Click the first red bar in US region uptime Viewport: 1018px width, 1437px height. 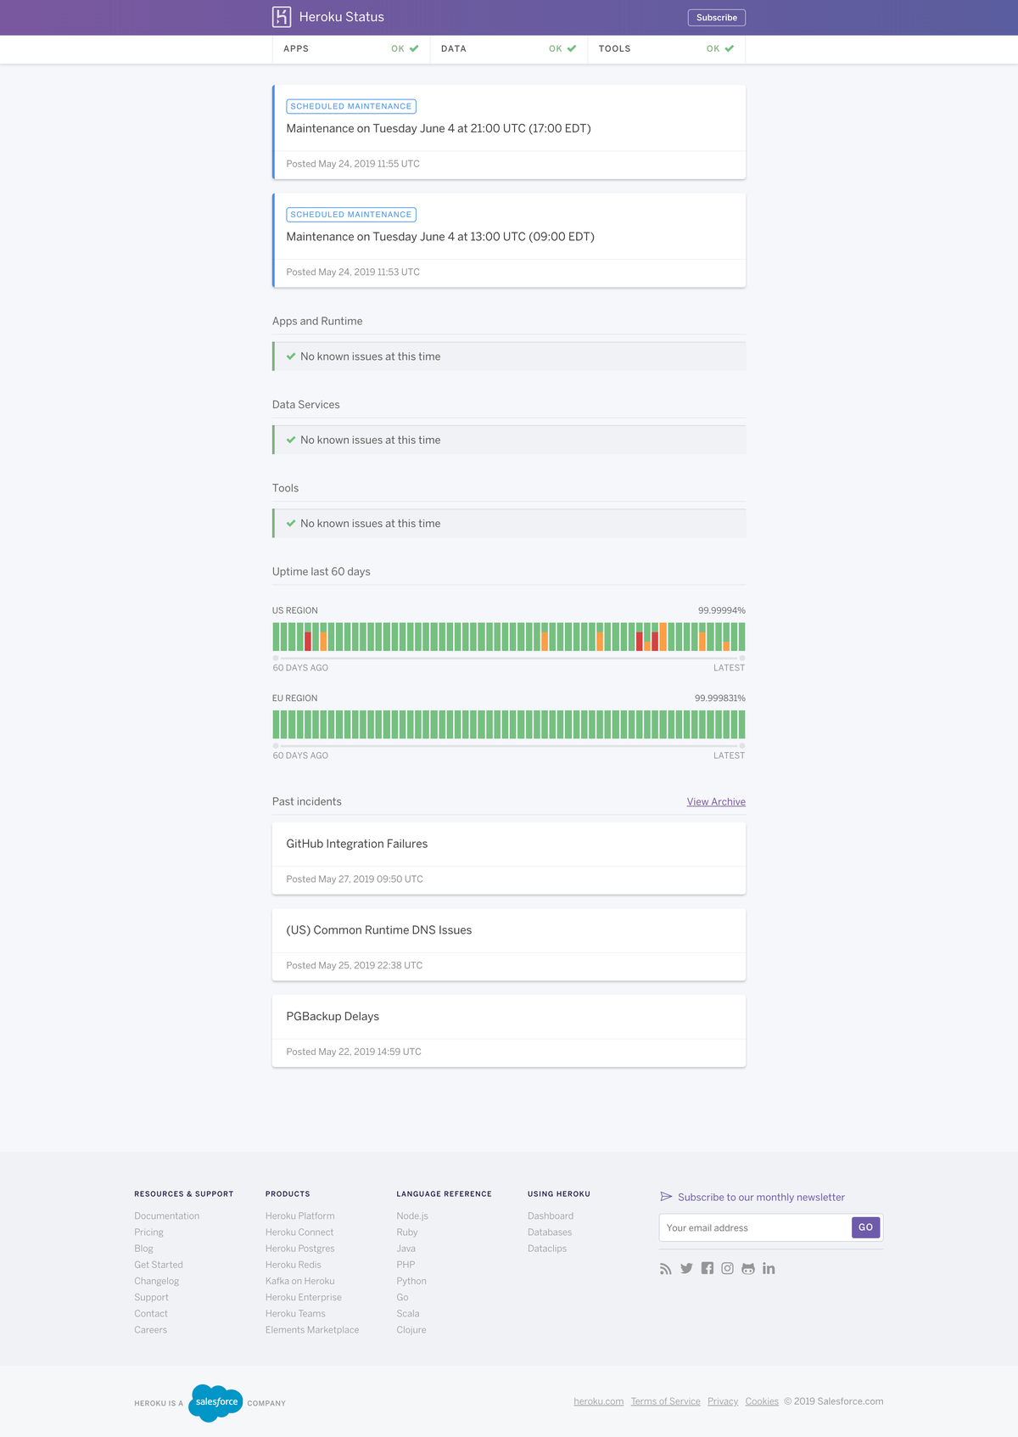tap(308, 642)
